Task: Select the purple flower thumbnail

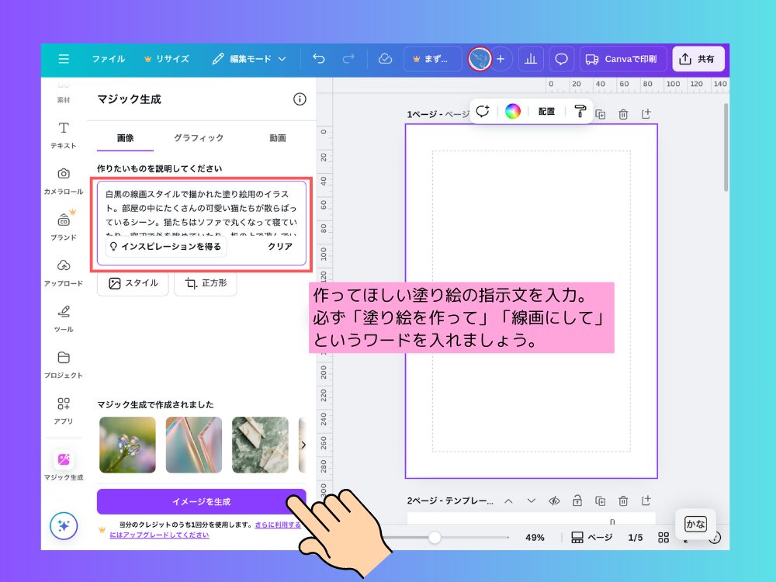Action: 127,445
